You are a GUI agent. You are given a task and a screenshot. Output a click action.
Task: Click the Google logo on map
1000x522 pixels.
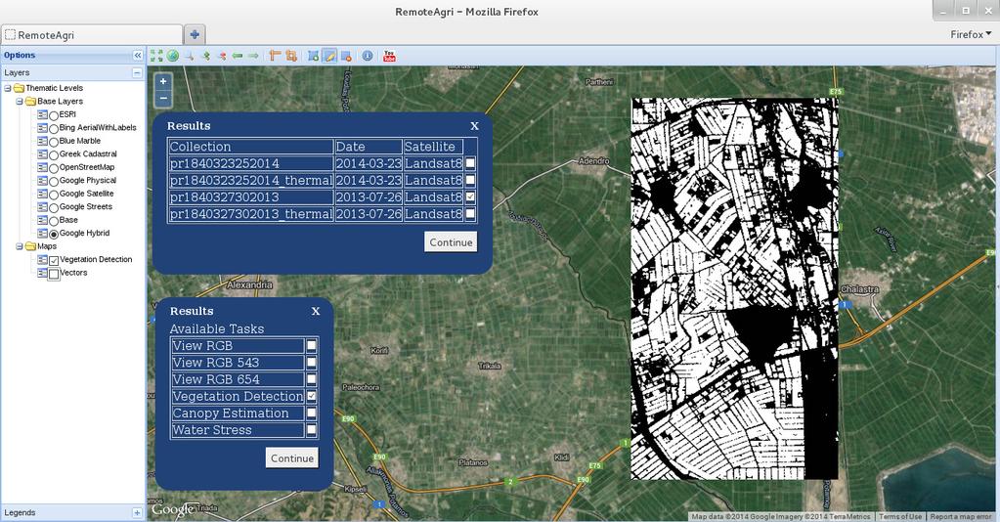click(x=172, y=510)
